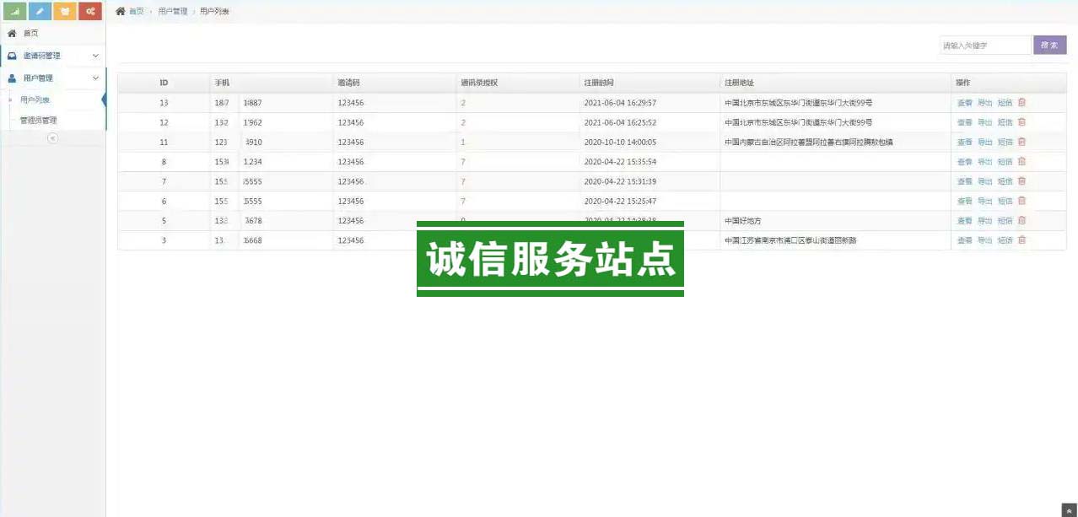Click the blue pencil shortcut button

(x=40, y=11)
